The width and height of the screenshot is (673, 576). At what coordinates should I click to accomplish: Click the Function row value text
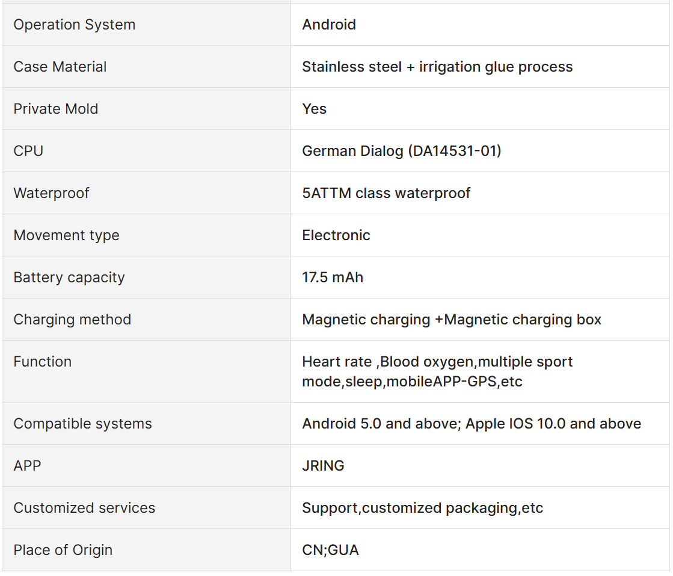437,371
